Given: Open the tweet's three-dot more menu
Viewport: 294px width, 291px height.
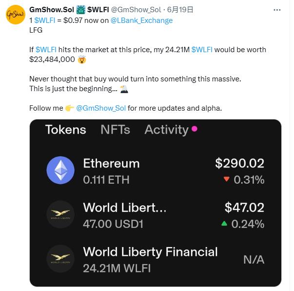Looking at the screenshot, I should point(277,10).
